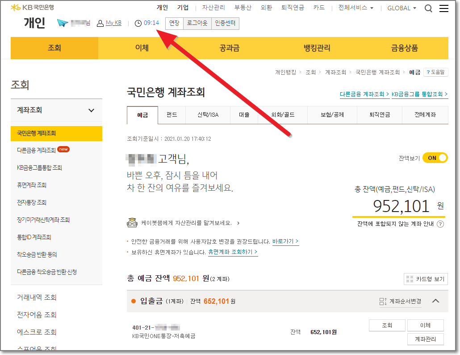Click the 로그아웃 button
The image size is (460, 355).
tap(197, 24)
